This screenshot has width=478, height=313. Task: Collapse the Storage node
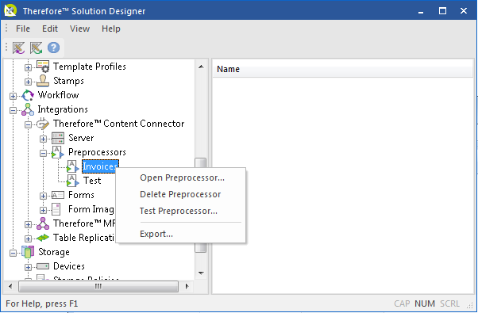pyautogui.click(x=13, y=253)
